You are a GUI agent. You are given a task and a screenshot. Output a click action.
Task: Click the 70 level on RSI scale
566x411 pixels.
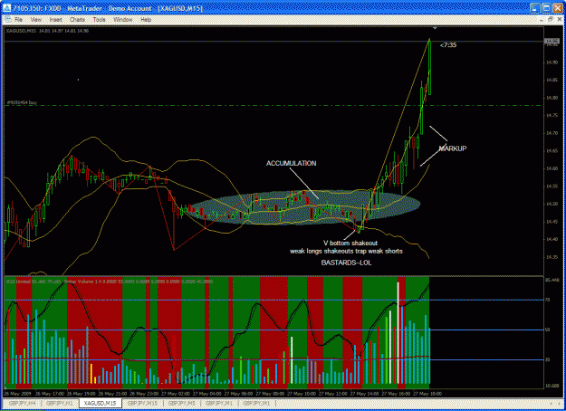(547, 300)
